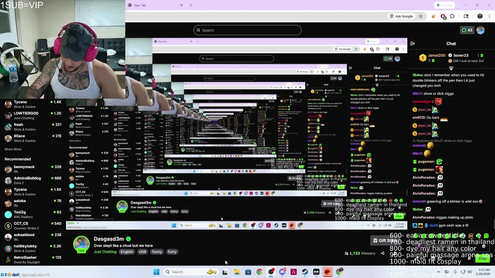Open the bennymack recommended channel
This screenshot has height=278, width=495.
point(32,169)
